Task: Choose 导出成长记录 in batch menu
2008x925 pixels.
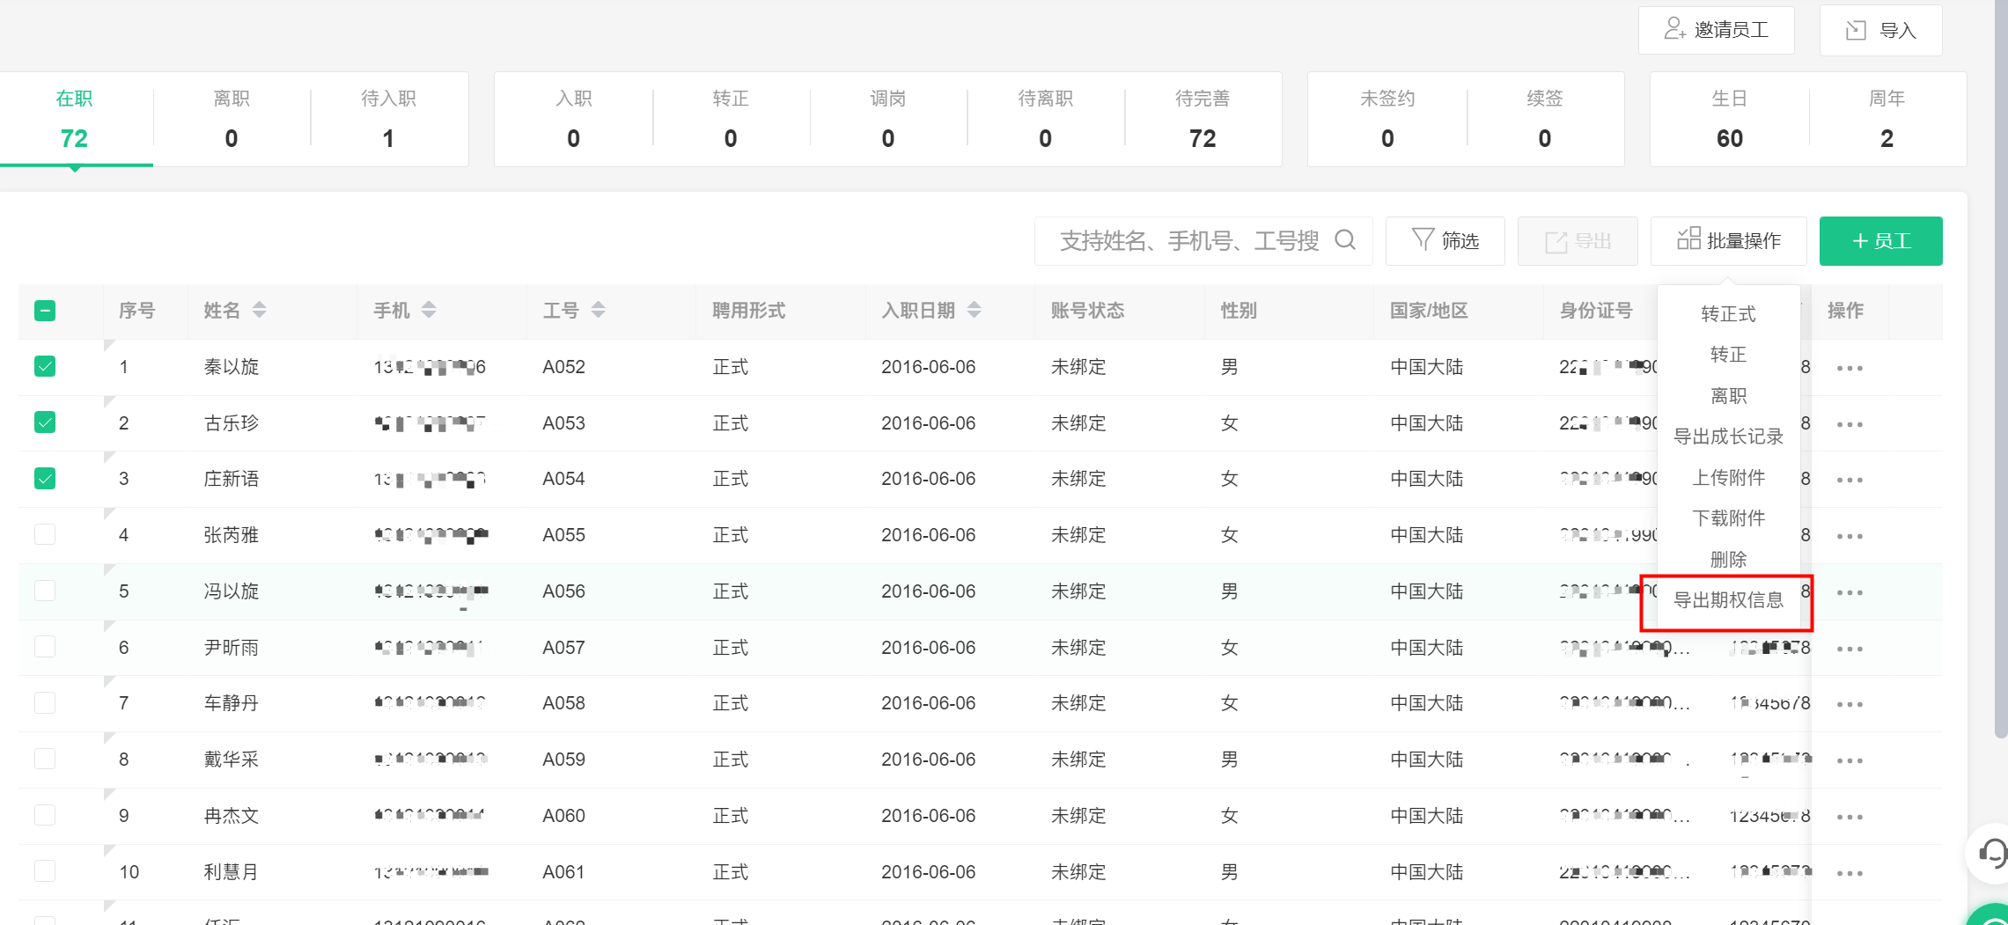Action: [x=1727, y=437]
